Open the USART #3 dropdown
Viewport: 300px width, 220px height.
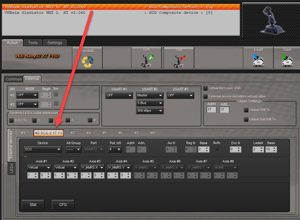click(180, 95)
